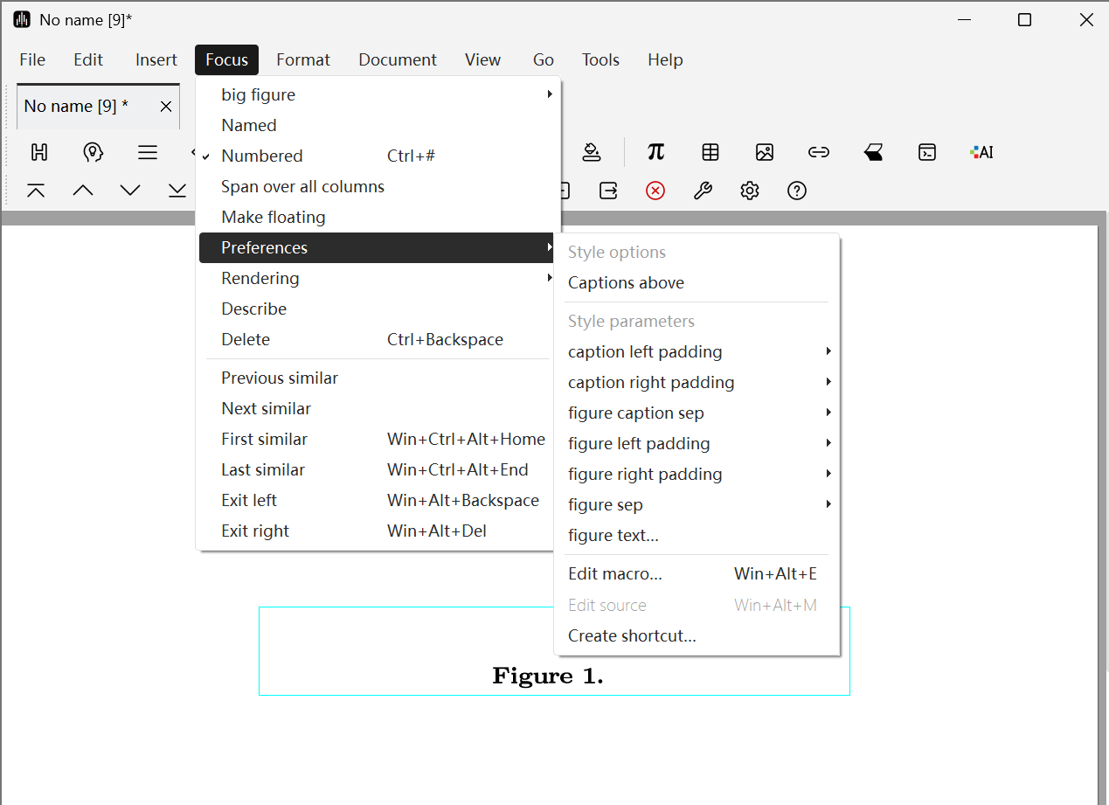Click the insert image icon
This screenshot has height=805, width=1109.
tap(765, 152)
